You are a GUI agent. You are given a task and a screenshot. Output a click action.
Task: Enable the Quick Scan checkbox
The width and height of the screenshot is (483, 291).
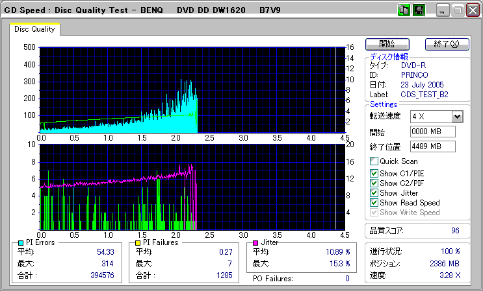coord(374,161)
